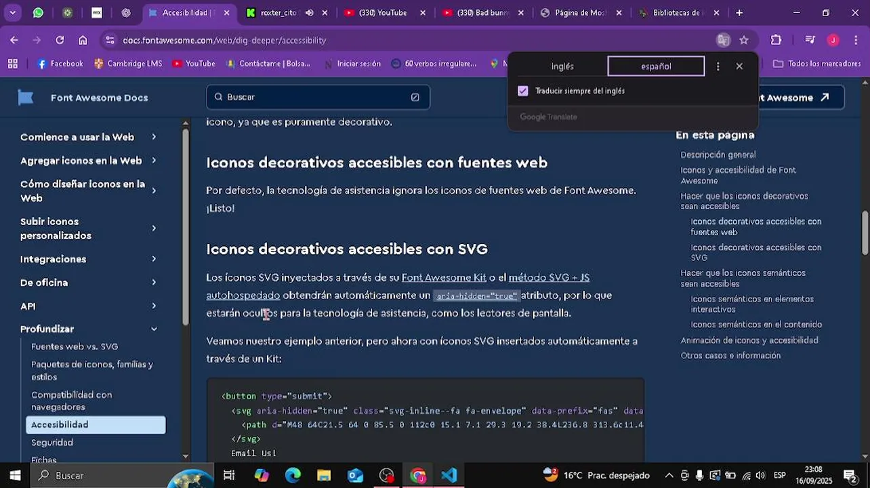Open the Font Awesome Kit link
This screenshot has width=870, height=488.
(x=444, y=277)
